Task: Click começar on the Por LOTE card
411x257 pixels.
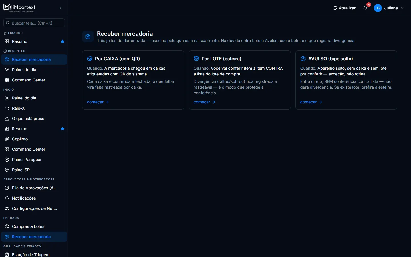Action: pos(204,102)
